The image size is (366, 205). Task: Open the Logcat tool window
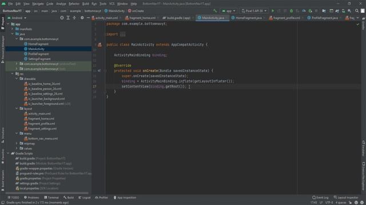tap(85, 198)
